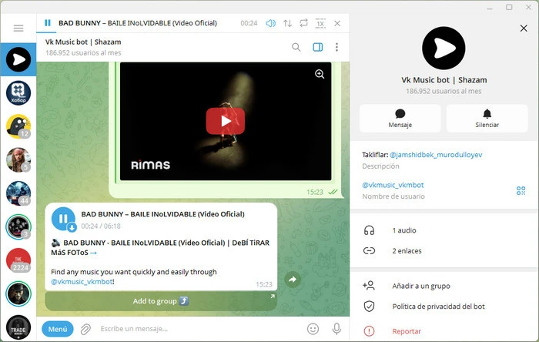This screenshot has height=342, width=539.
Task: Click the chat header title Vk Music bot
Action: [x=83, y=42]
